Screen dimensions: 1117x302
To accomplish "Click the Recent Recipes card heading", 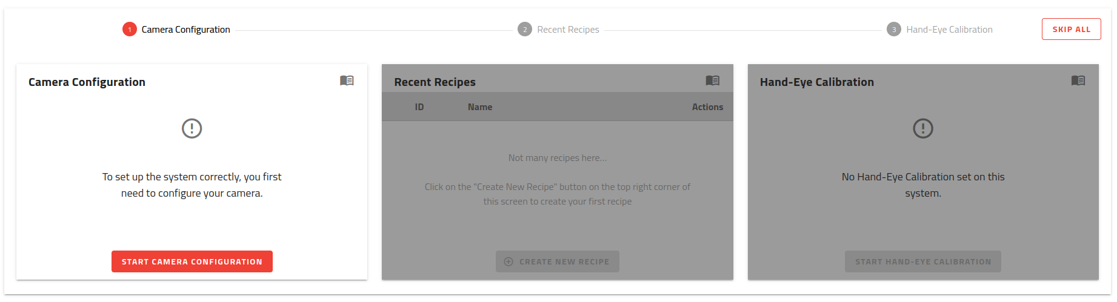I will point(435,82).
